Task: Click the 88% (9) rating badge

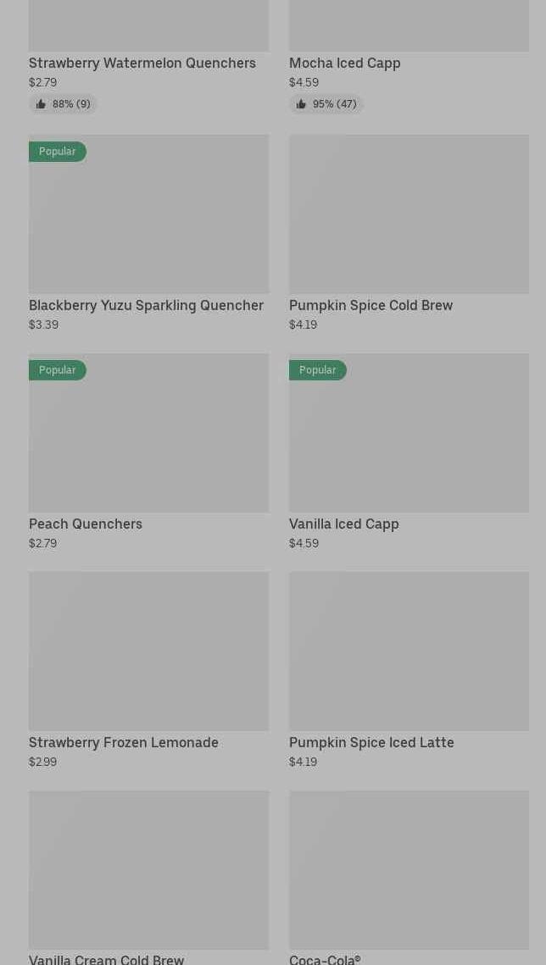Action: [64, 104]
